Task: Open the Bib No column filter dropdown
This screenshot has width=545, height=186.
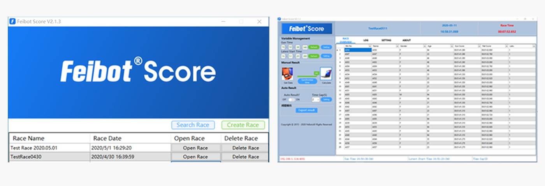Action: pos(370,46)
